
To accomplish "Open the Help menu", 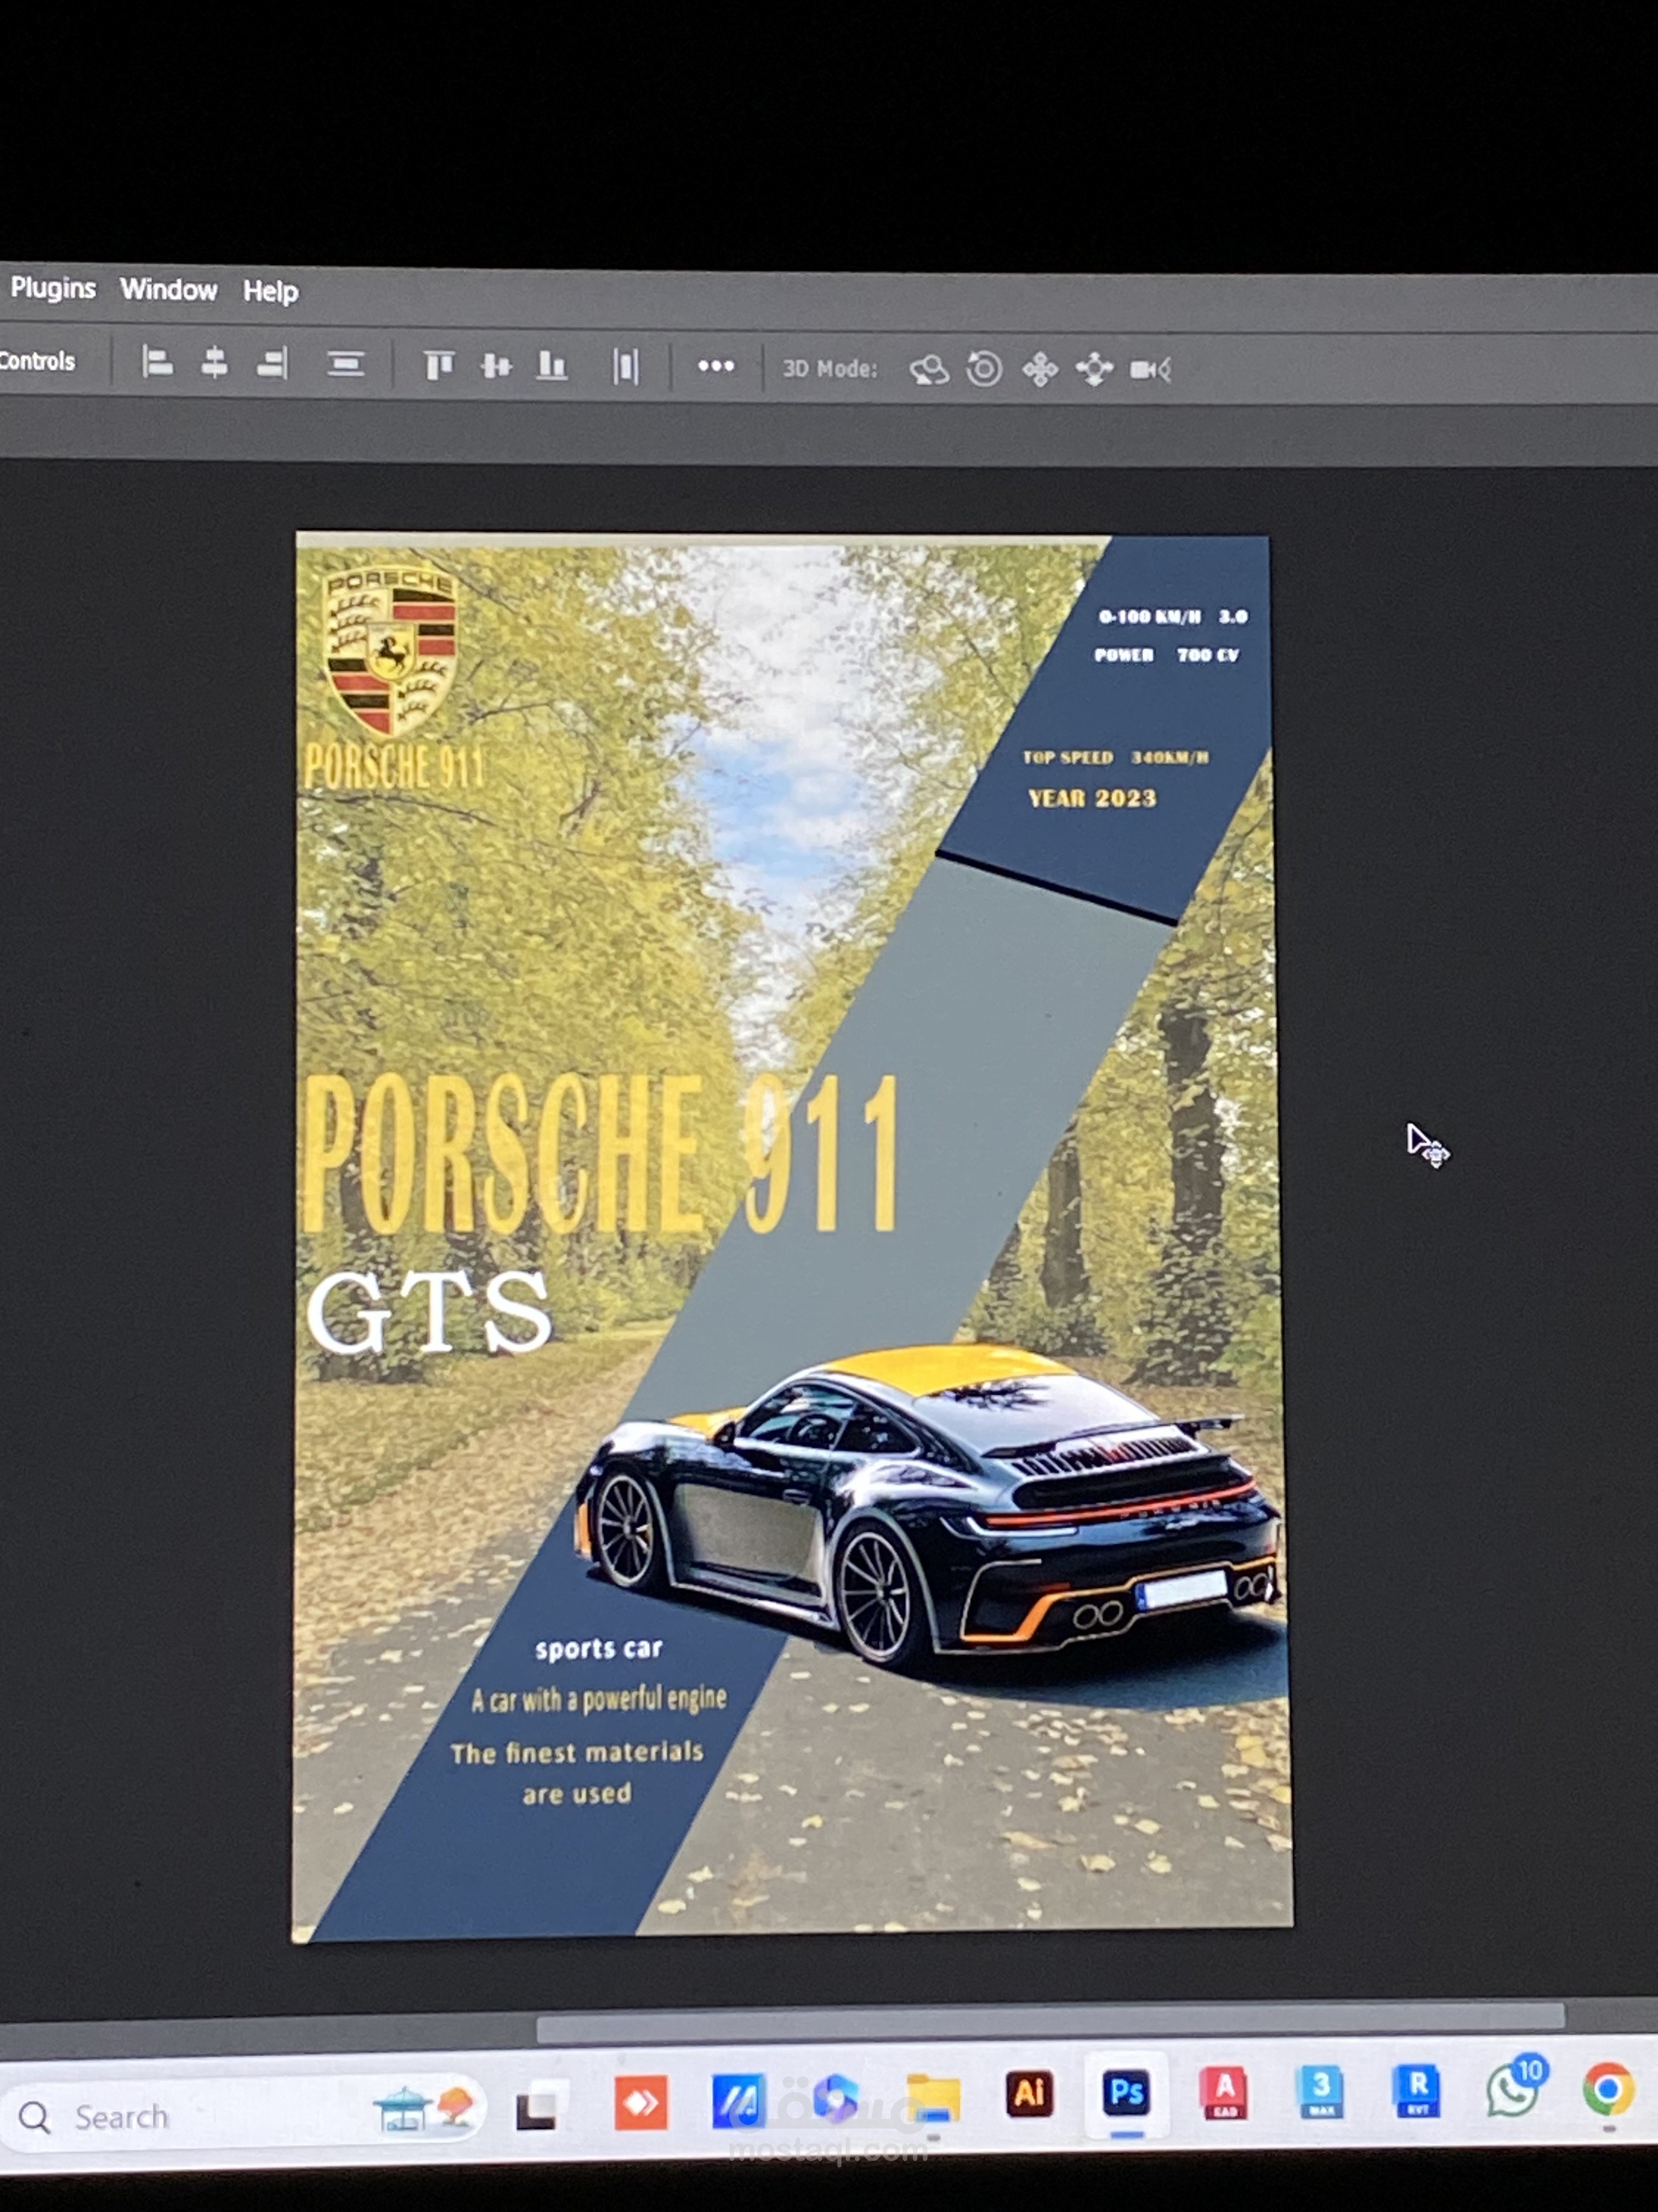I will click(271, 291).
